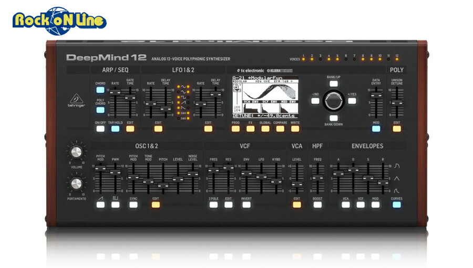Click the OSC 2 LEVEL slider

178,178
